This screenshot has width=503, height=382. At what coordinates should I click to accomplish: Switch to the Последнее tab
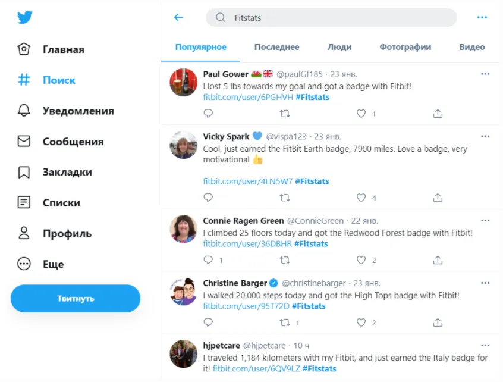tap(276, 47)
